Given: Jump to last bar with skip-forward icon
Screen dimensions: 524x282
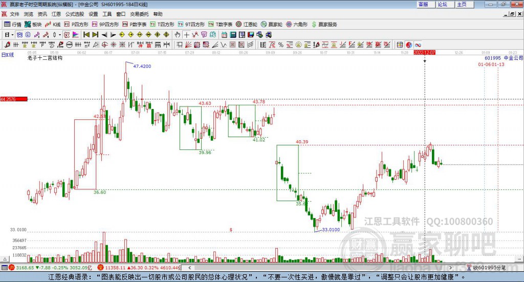Looking at the screenshot, I should click(95, 35).
